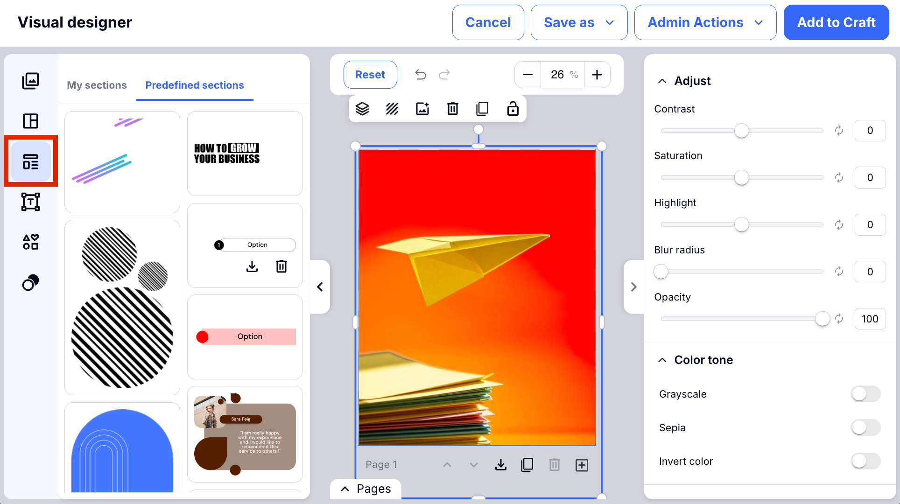
Task: Turn on the Sepia toggle
Action: pyautogui.click(x=865, y=427)
